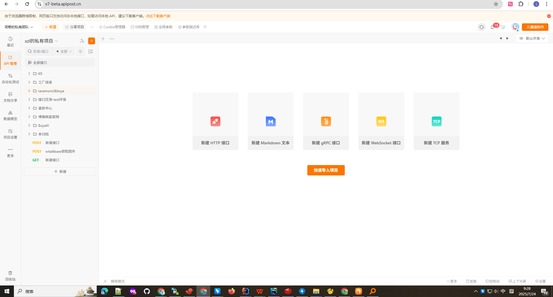The height and width of the screenshot is (297, 553).
Task: Close the browser limitation banner
Action: 549,16
